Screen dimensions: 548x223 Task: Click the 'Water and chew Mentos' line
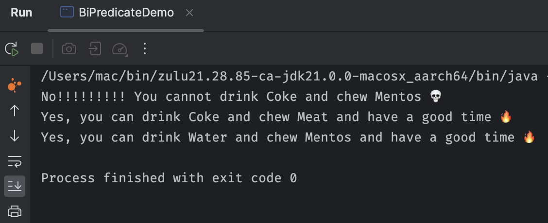pyautogui.click(x=288, y=137)
